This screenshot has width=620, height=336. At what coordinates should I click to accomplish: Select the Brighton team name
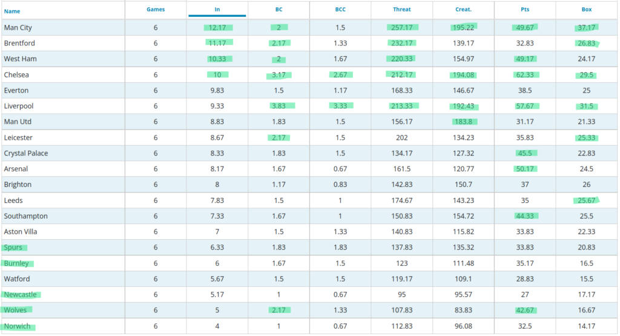[x=18, y=185]
